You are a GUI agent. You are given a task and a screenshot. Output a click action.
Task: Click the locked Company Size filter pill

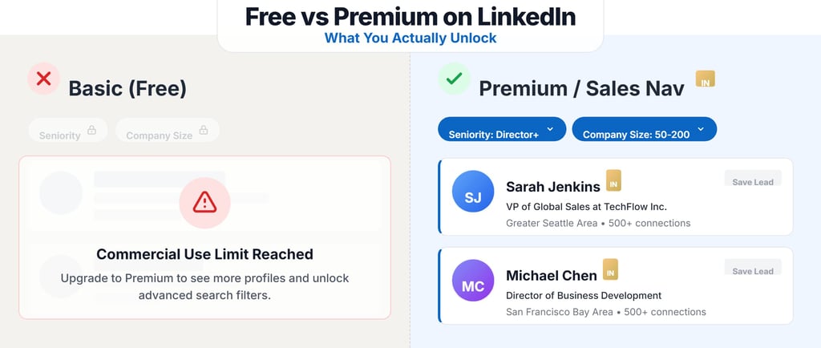pos(168,131)
